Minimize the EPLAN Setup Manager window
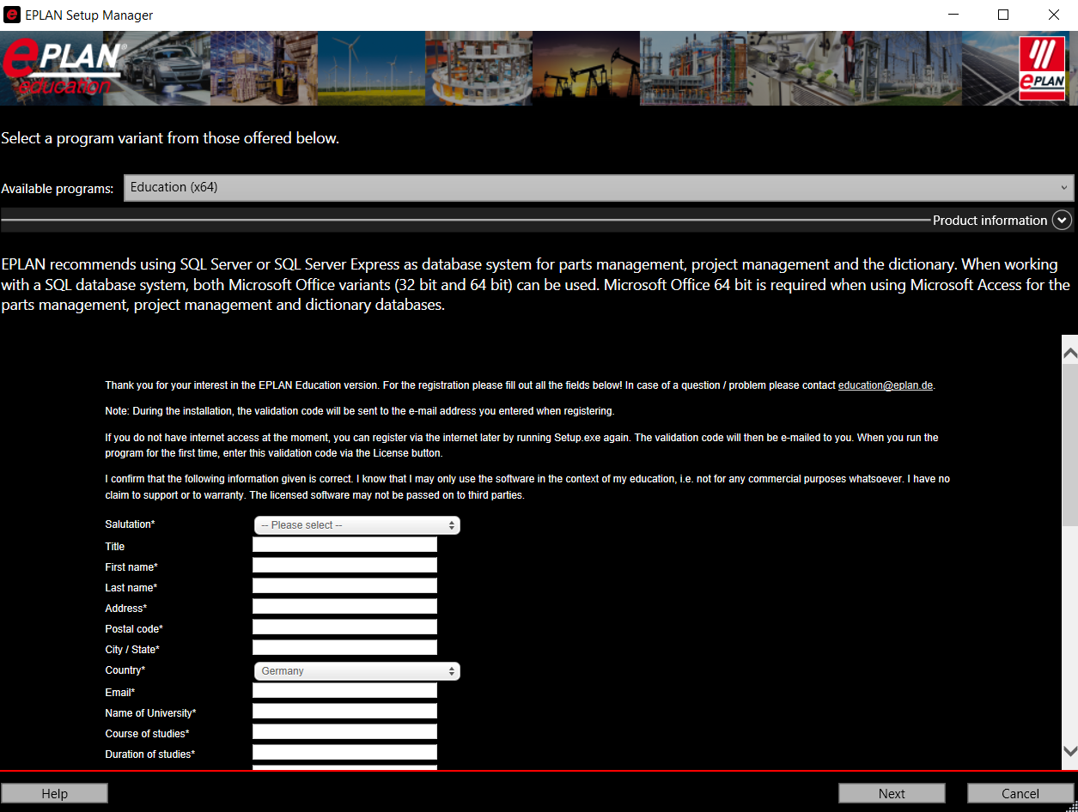Image resolution: width=1078 pixels, height=812 pixels. pos(954,15)
